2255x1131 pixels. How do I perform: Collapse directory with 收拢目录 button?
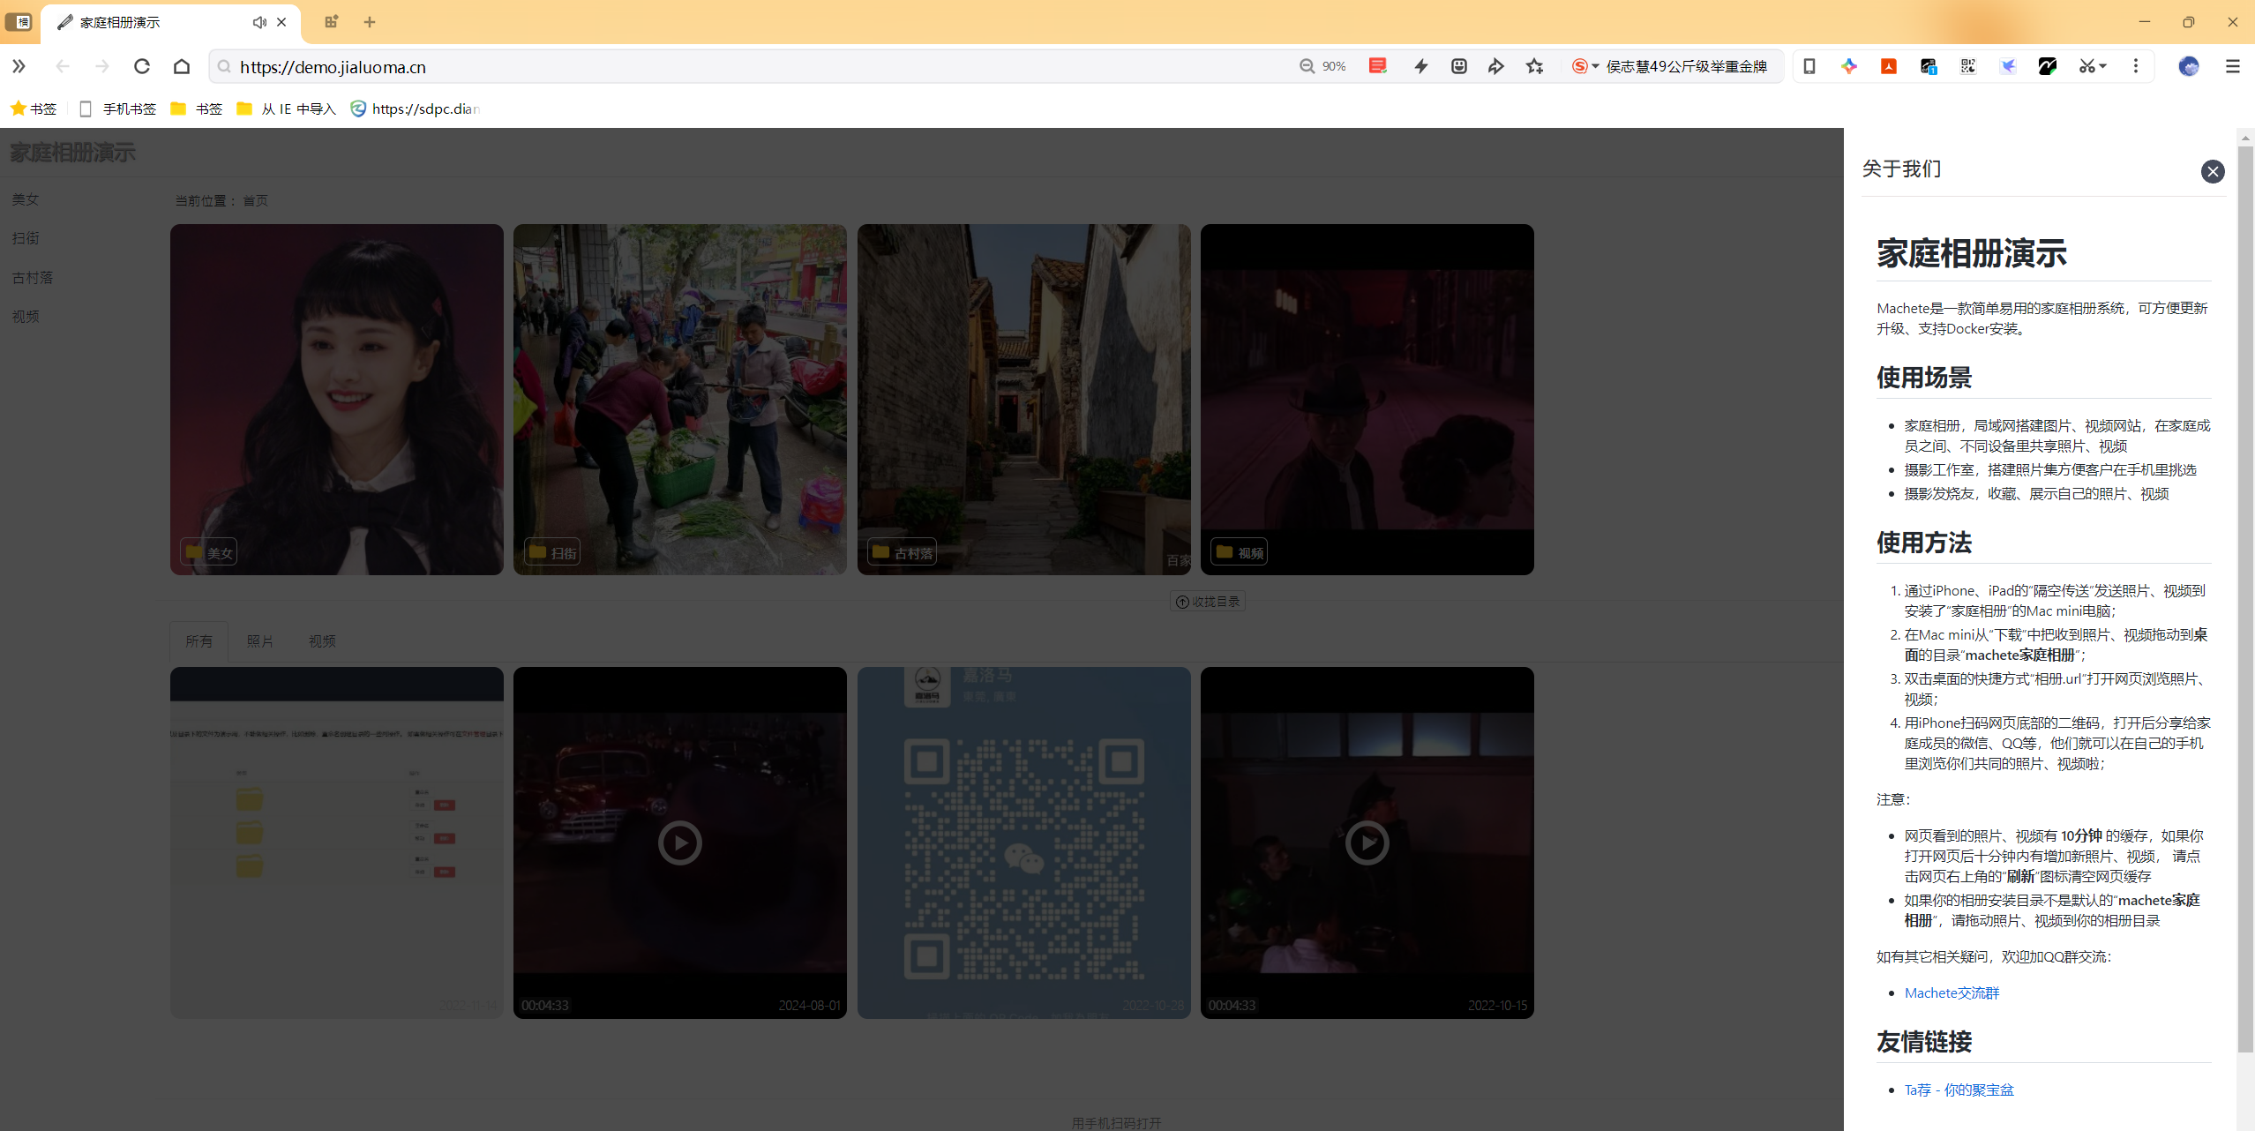[x=1208, y=601]
